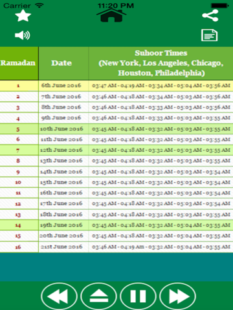Click the eject button
The height and width of the screenshot is (310, 233).
[x=98, y=296]
